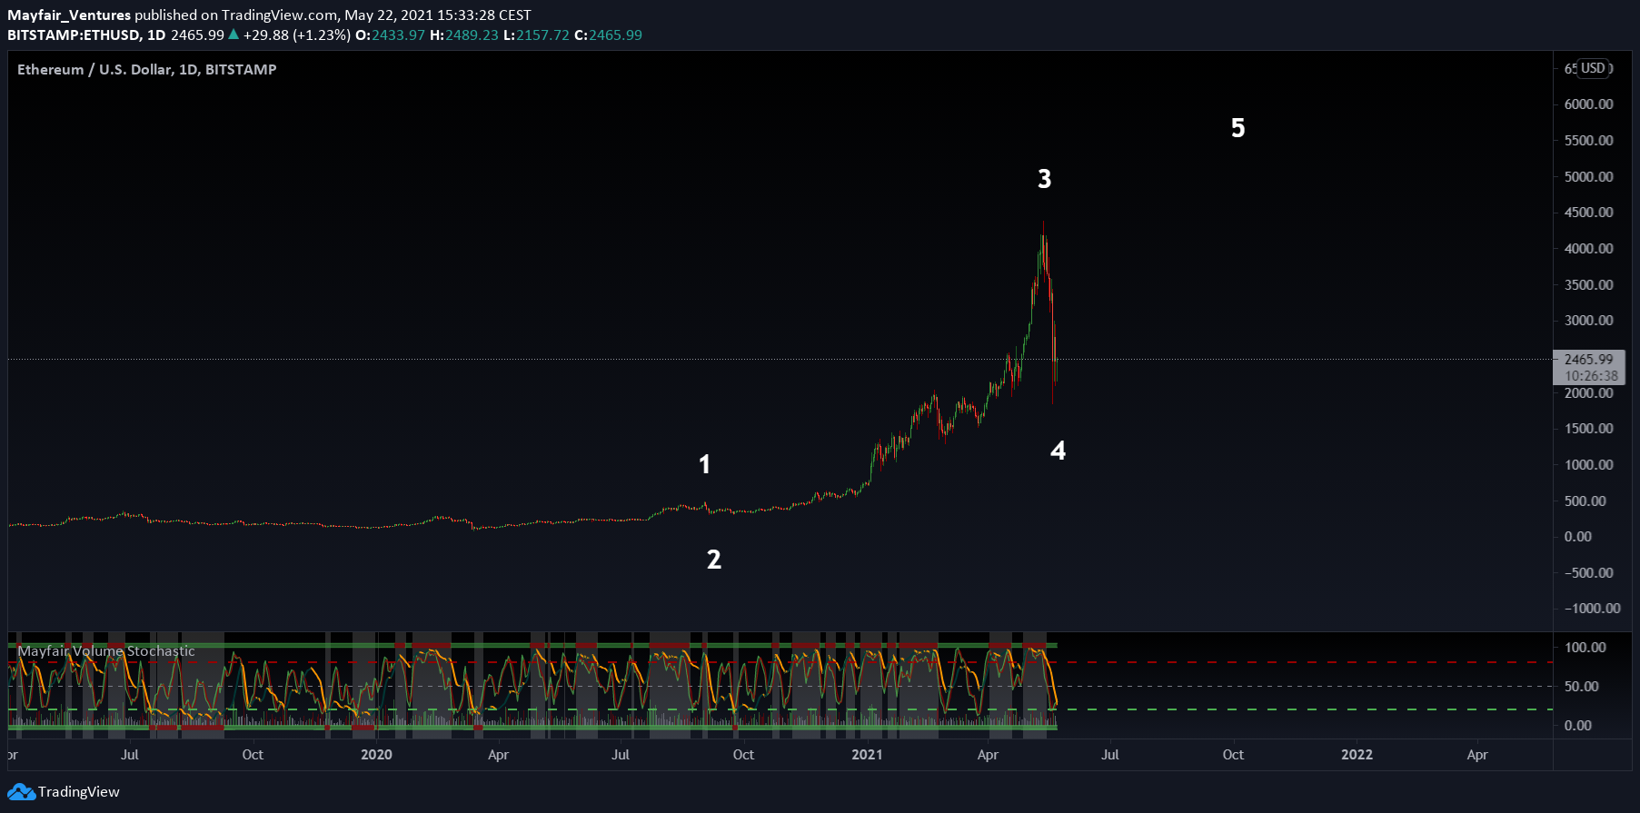1640x813 pixels.
Task: Select the Mayfair_Ventures author name
Action: pos(69,15)
